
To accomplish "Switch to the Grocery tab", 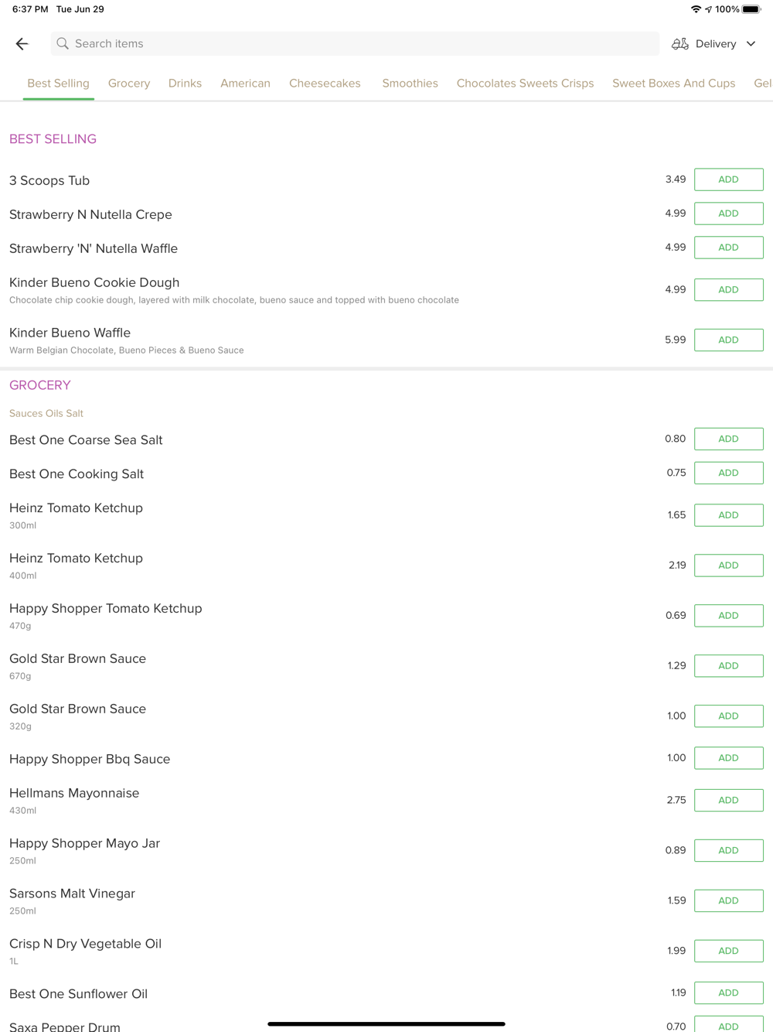I will tap(129, 84).
